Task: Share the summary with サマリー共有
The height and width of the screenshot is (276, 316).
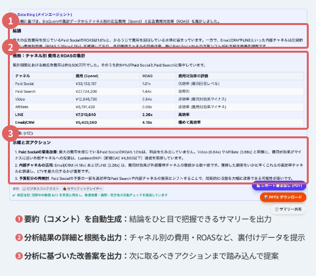Action: (288, 209)
